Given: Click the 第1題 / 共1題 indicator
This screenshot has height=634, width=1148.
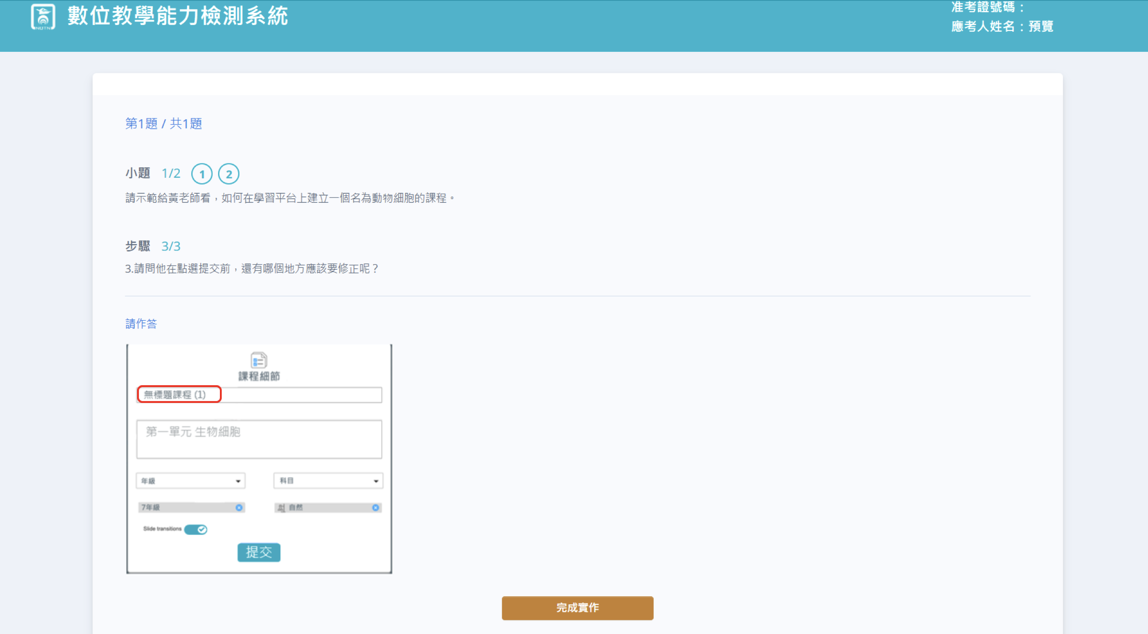Looking at the screenshot, I should 163,124.
